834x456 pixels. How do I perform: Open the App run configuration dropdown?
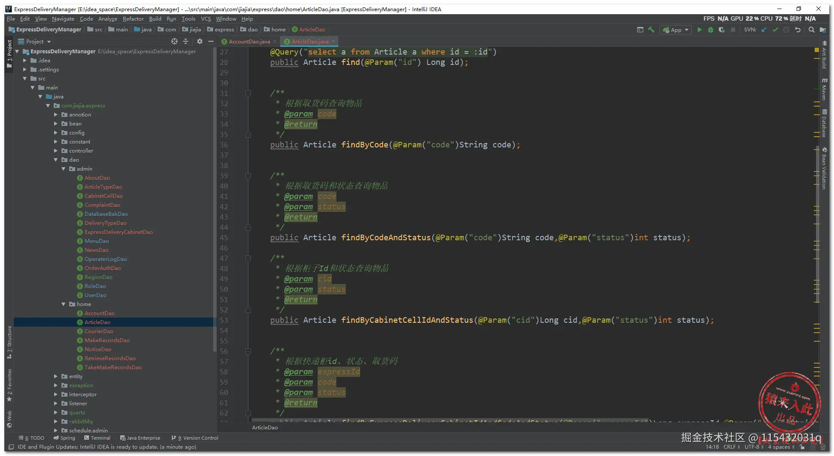pos(675,30)
